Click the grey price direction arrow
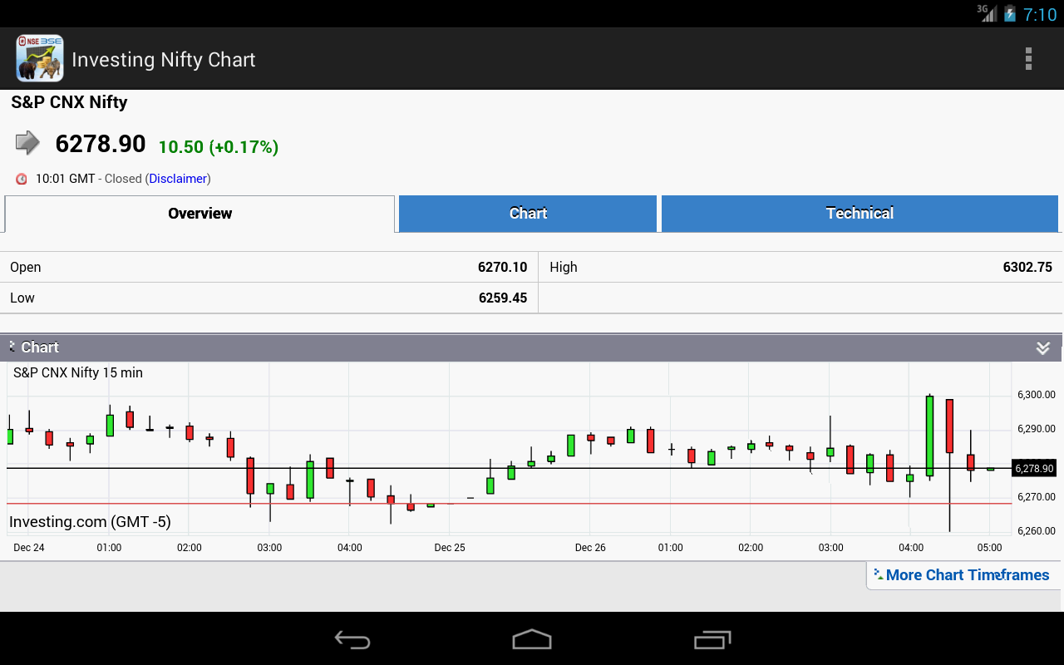Screen dimensions: 1064x665 coord(27,143)
